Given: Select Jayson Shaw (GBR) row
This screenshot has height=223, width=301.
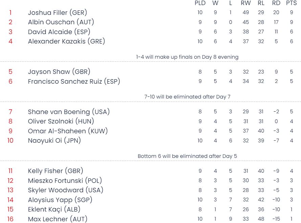Looking at the screenshot, I should [x=150, y=72].
